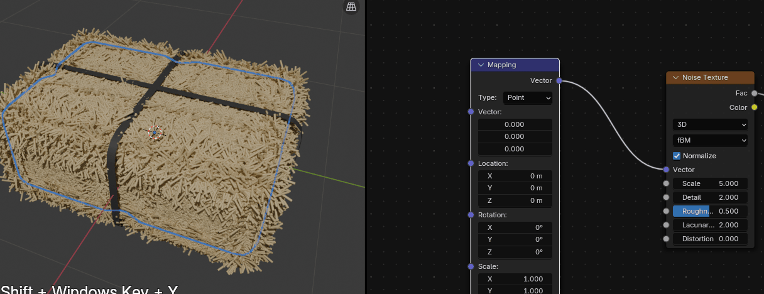Click the yellow Color output socket

point(754,107)
